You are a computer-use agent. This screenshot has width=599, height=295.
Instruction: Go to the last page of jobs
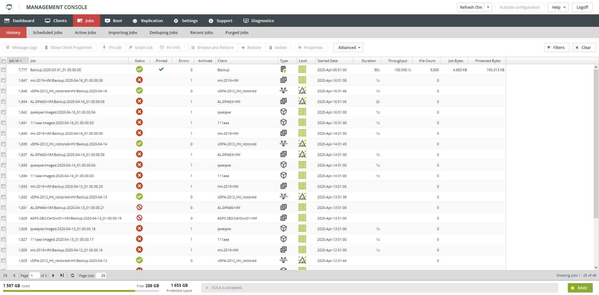(x=62, y=275)
